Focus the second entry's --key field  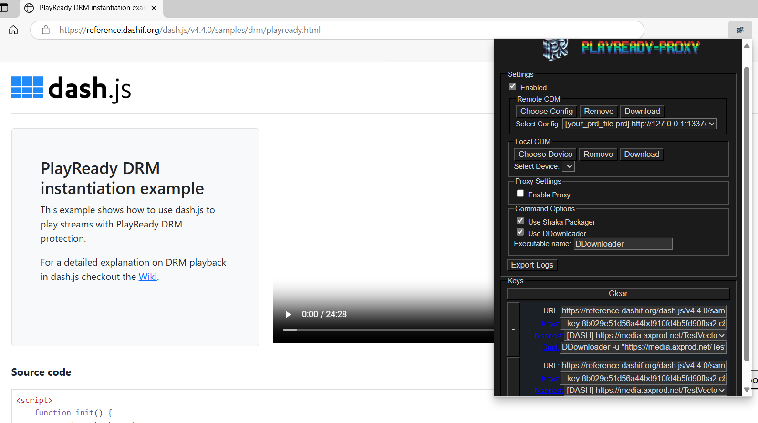(643, 379)
